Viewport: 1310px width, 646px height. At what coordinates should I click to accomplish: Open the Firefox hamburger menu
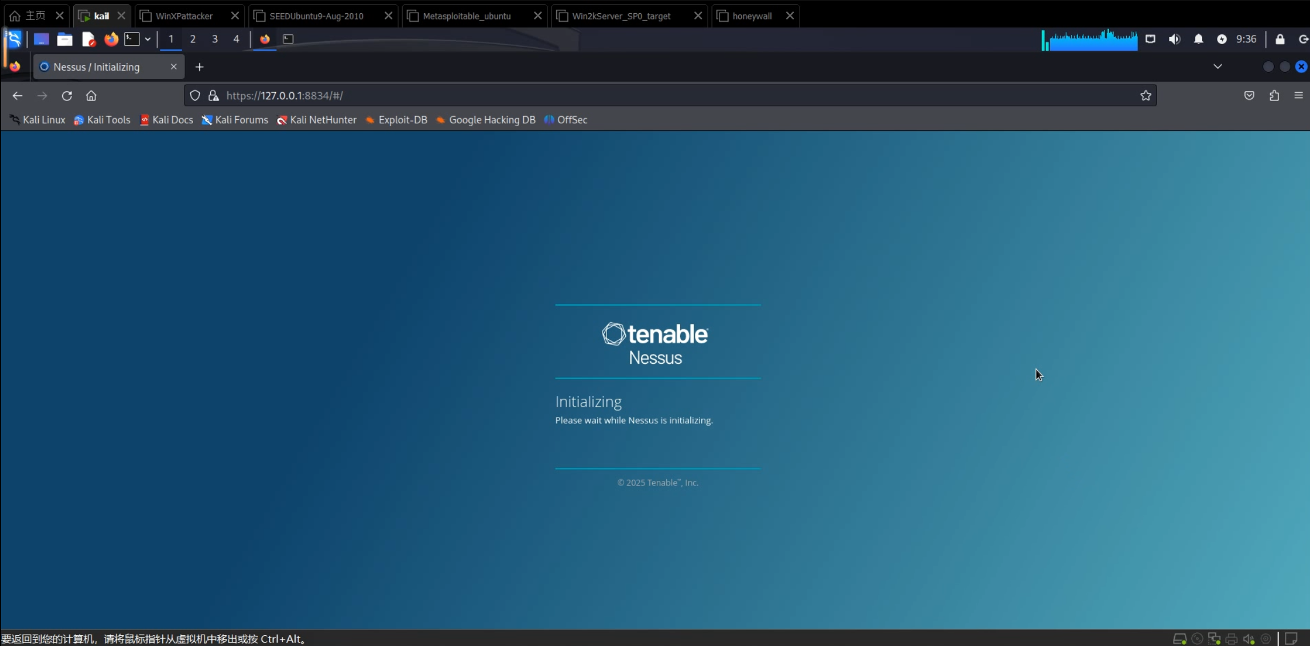pyautogui.click(x=1298, y=96)
